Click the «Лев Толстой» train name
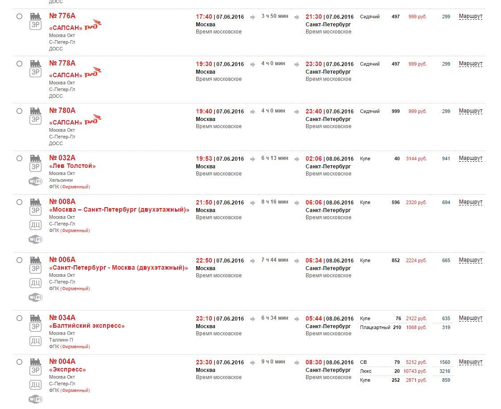This screenshot has width=501, height=409. [x=72, y=166]
